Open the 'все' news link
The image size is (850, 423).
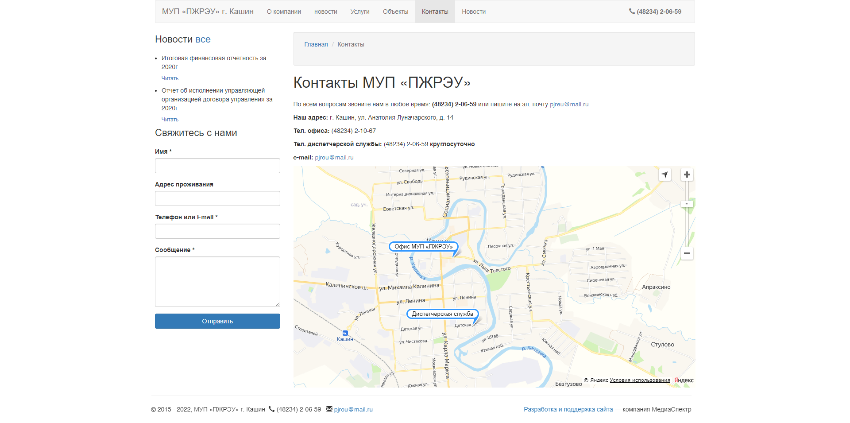click(203, 39)
